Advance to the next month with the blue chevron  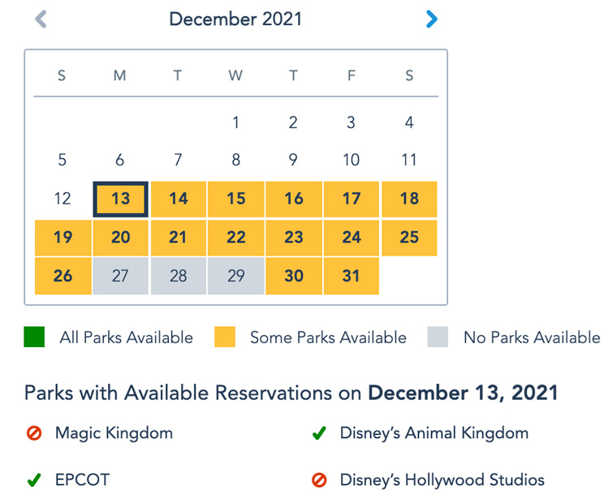point(432,19)
